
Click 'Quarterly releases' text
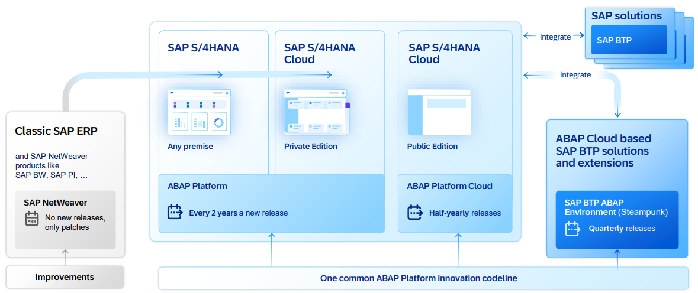tap(622, 229)
